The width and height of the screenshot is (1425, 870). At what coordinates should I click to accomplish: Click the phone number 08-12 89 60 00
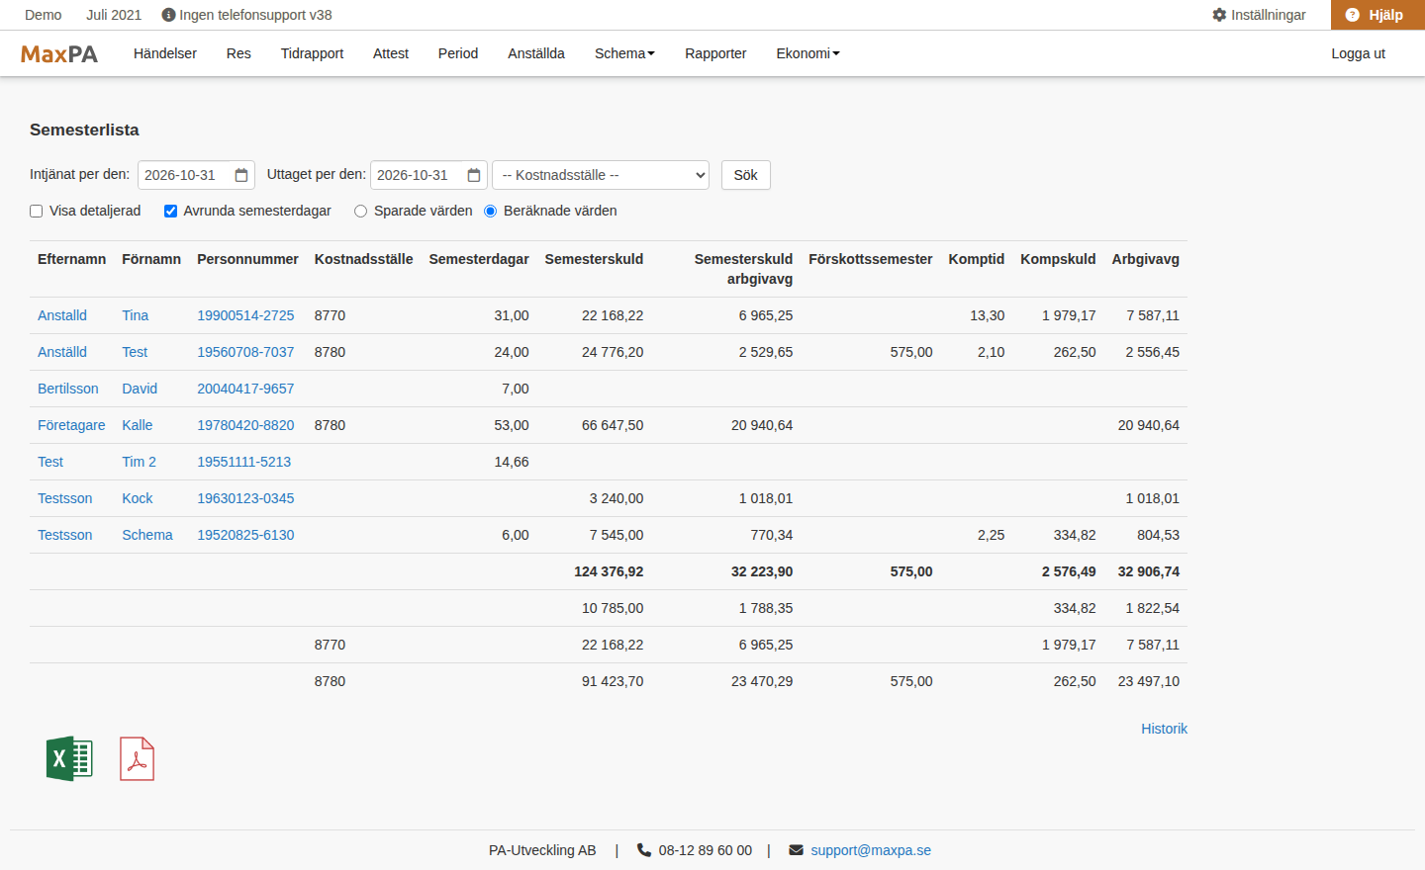[705, 850]
